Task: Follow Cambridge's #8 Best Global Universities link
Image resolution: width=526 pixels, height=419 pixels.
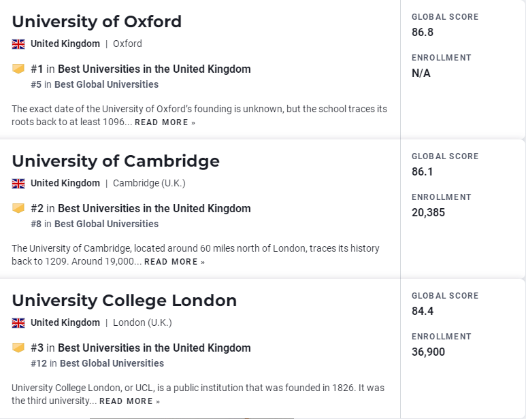Action: click(106, 224)
